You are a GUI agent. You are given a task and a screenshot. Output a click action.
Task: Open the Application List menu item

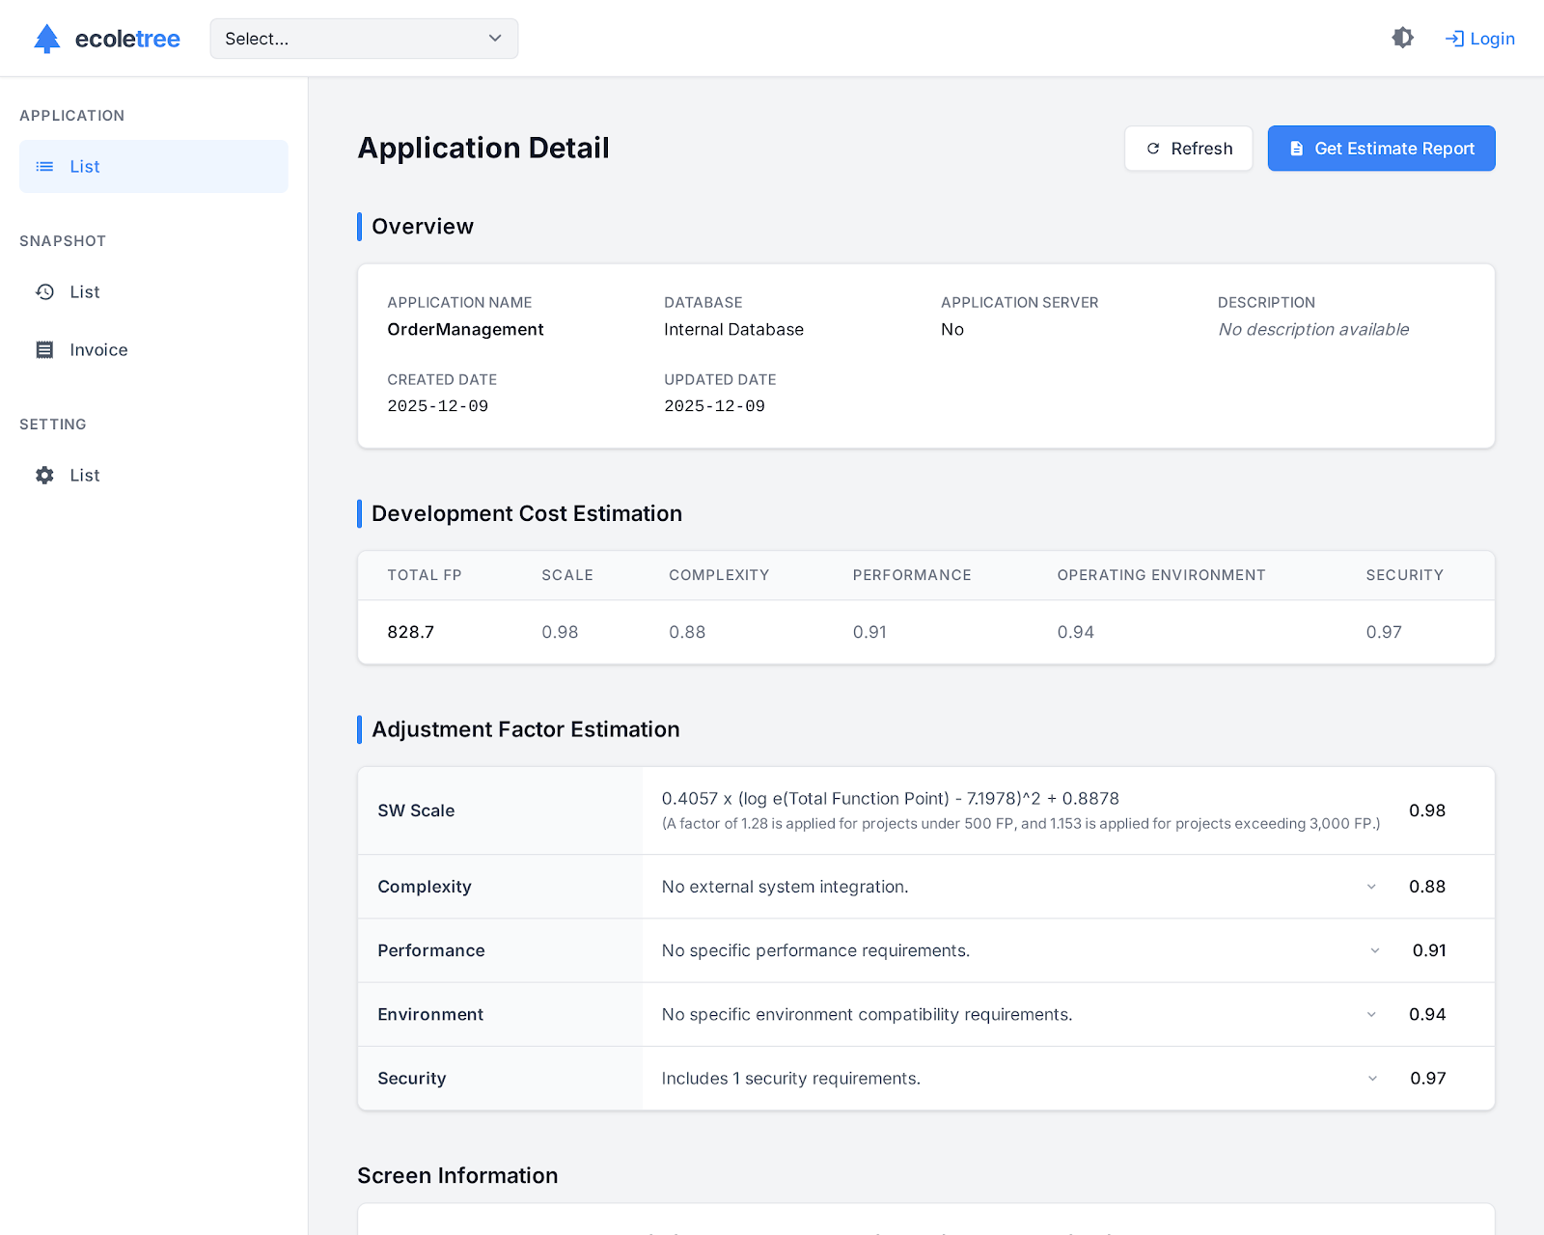tap(153, 167)
